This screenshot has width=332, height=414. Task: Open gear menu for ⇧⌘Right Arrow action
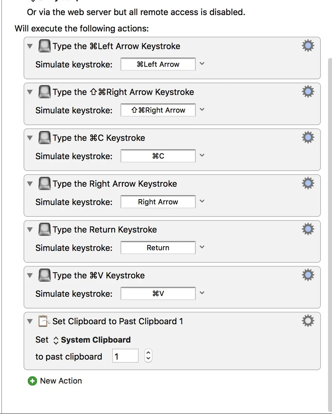tap(308, 92)
